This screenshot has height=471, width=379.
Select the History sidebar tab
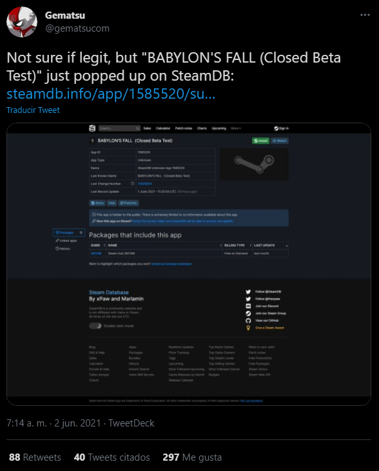click(63, 248)
